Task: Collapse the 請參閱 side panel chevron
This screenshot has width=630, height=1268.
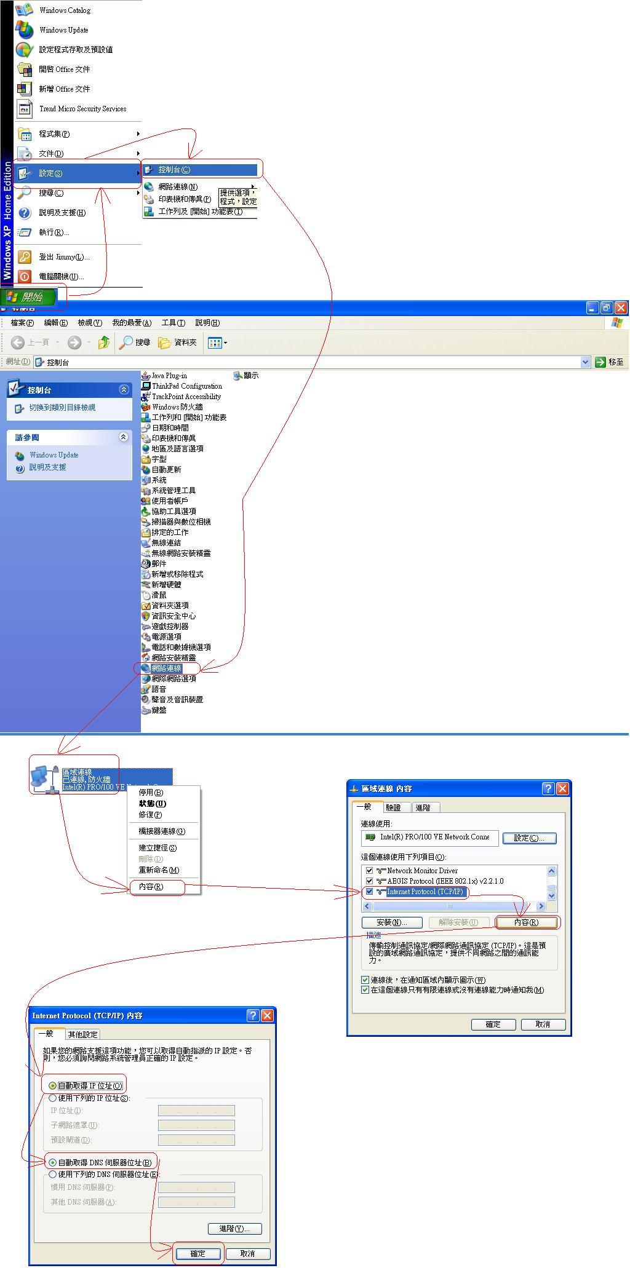Action: pyautogui.click(x=124, y=437)
